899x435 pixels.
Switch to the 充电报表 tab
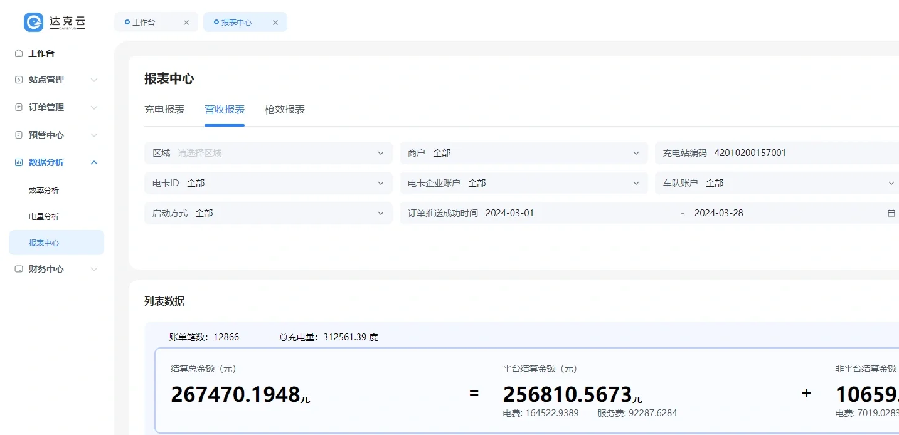[x=164, y=110]
